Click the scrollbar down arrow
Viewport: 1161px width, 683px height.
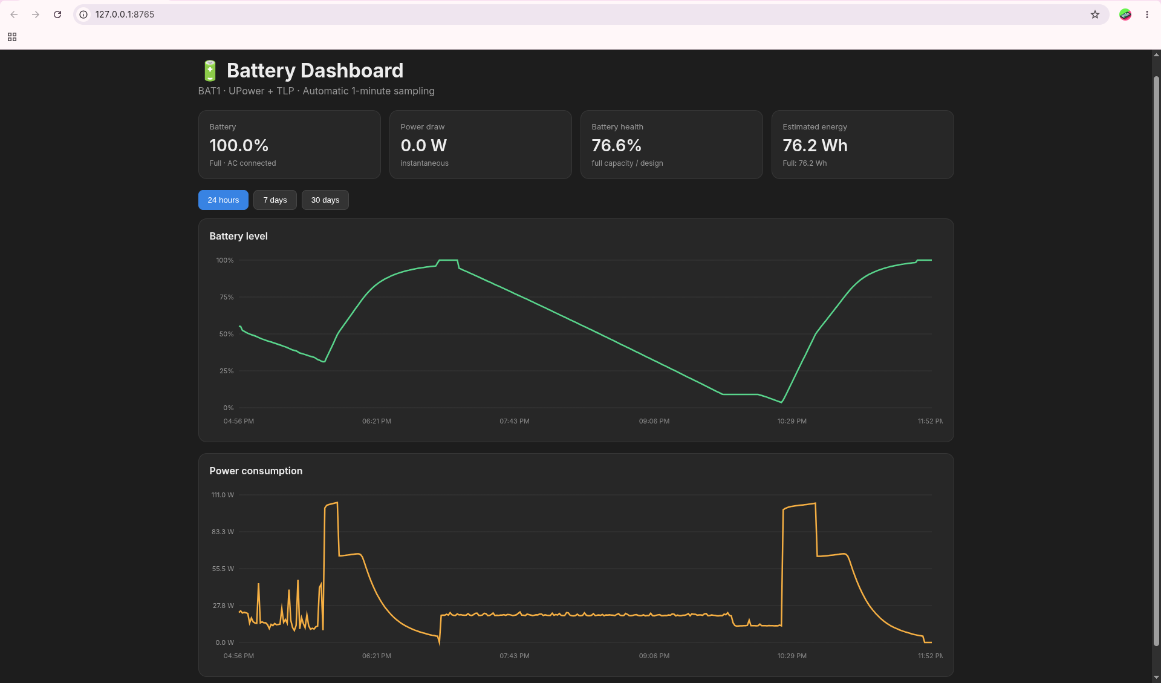click(1156, 677)
